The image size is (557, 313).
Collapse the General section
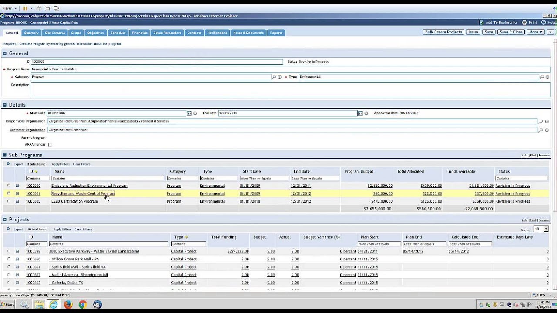point(5,53)
